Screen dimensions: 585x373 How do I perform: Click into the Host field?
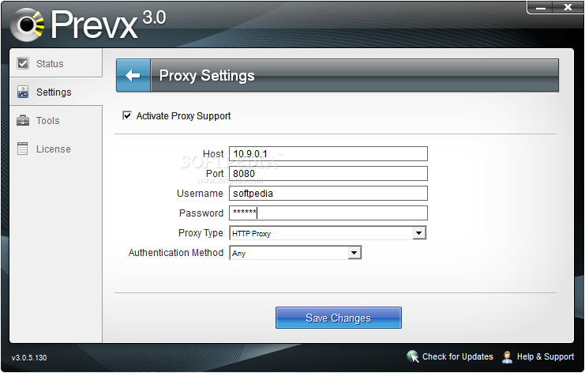click(328, 154)
